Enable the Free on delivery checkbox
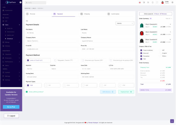Image resolution: width=176 pixels, height=125 pixels. pyautogui.click(x=141, y=50)
